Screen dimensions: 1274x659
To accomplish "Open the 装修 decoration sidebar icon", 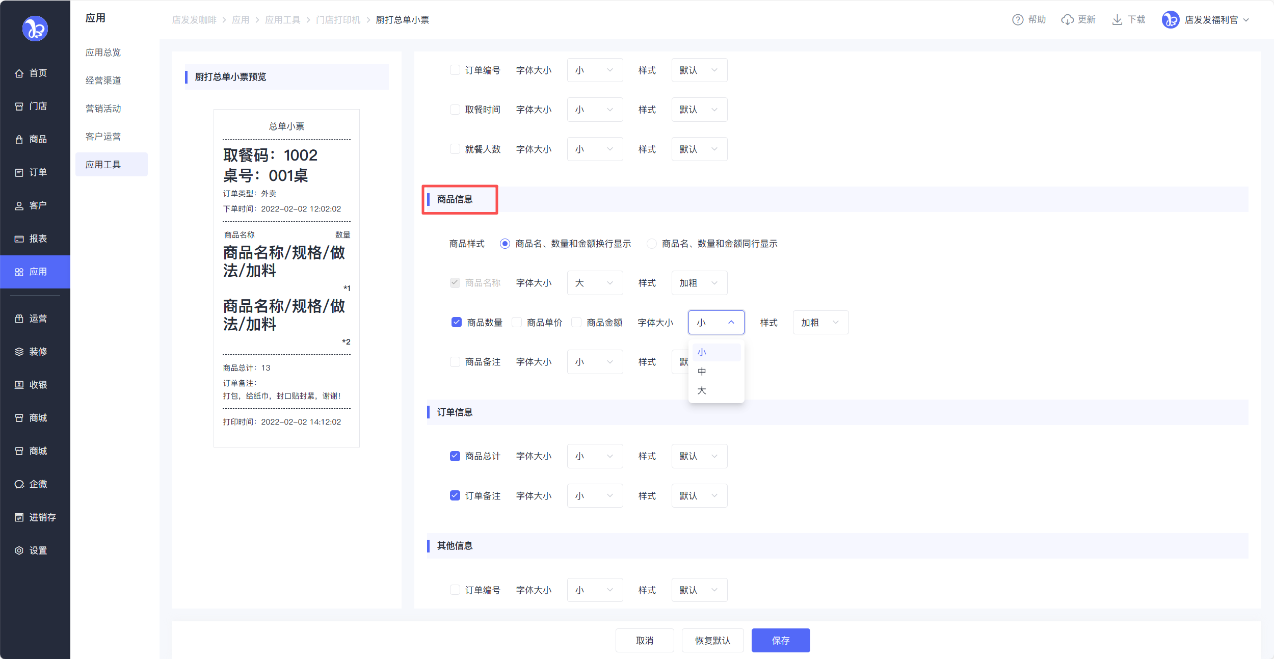I will click(19, 352).
